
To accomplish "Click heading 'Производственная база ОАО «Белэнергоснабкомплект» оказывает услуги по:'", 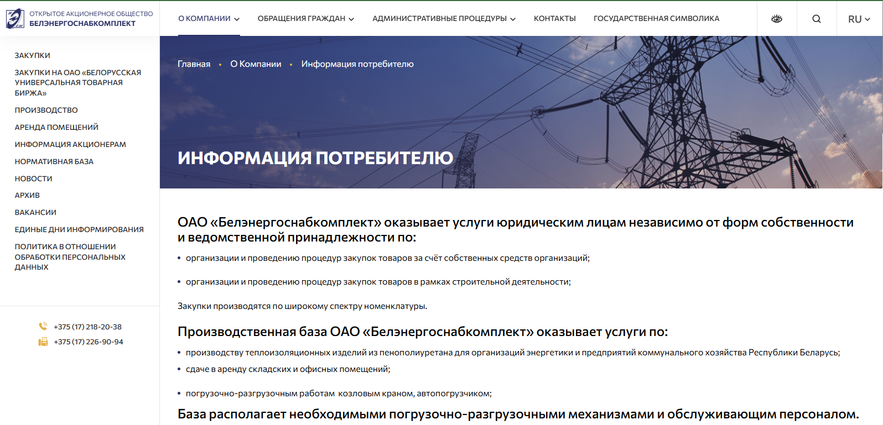I will click(423, 332).
